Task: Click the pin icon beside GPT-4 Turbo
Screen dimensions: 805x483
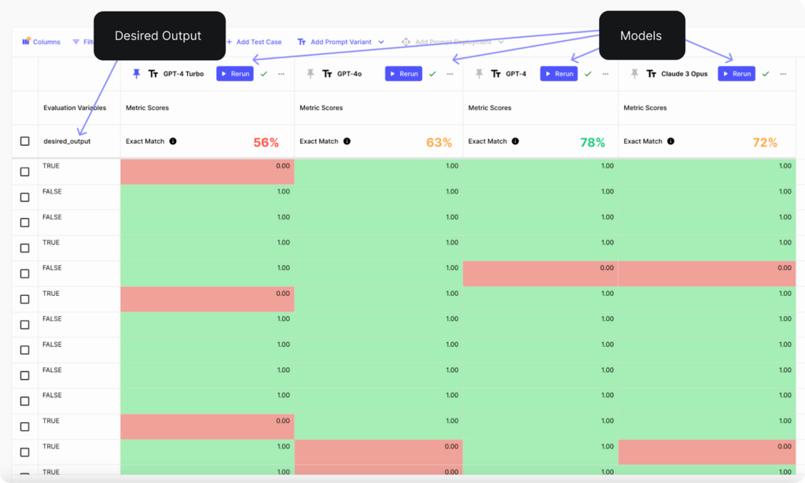Action: click(x=136, y=74)
